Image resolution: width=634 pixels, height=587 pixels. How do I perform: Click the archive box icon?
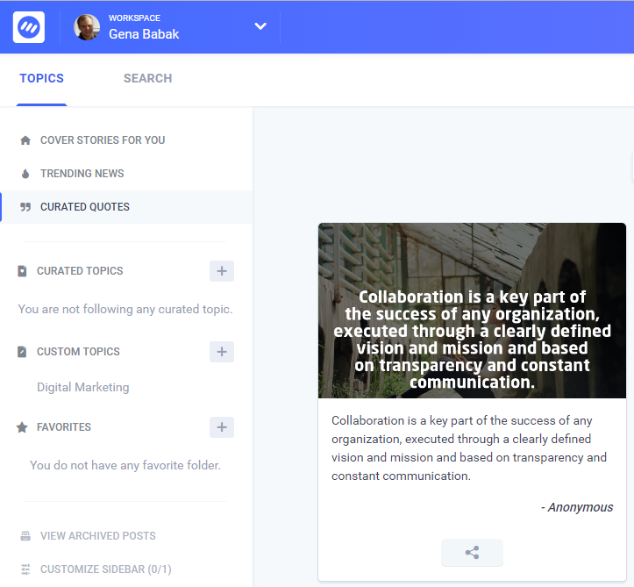[25, 536]
